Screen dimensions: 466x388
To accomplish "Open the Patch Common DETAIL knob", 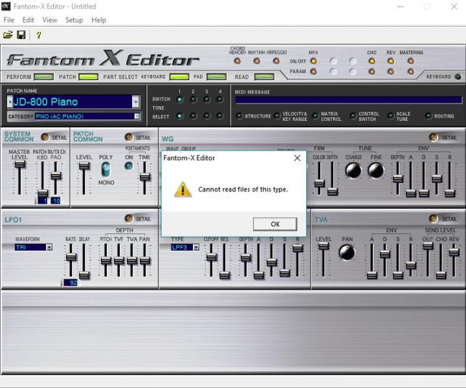I will pyautogui.click(x=129, y=137).
